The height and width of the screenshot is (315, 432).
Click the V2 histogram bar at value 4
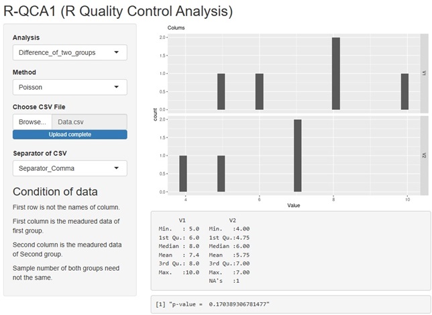coord(183,174)
